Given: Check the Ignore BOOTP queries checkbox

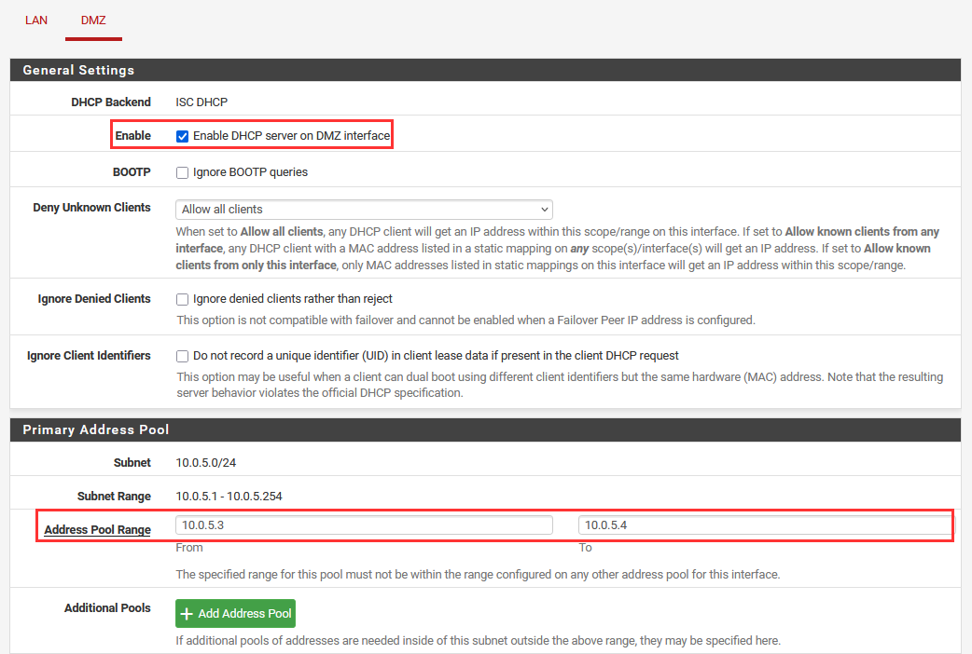Looking at the screenshot, I should coord(183,172).
